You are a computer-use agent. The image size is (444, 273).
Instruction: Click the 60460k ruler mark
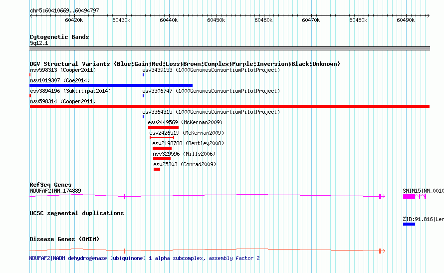pos(263,20)
